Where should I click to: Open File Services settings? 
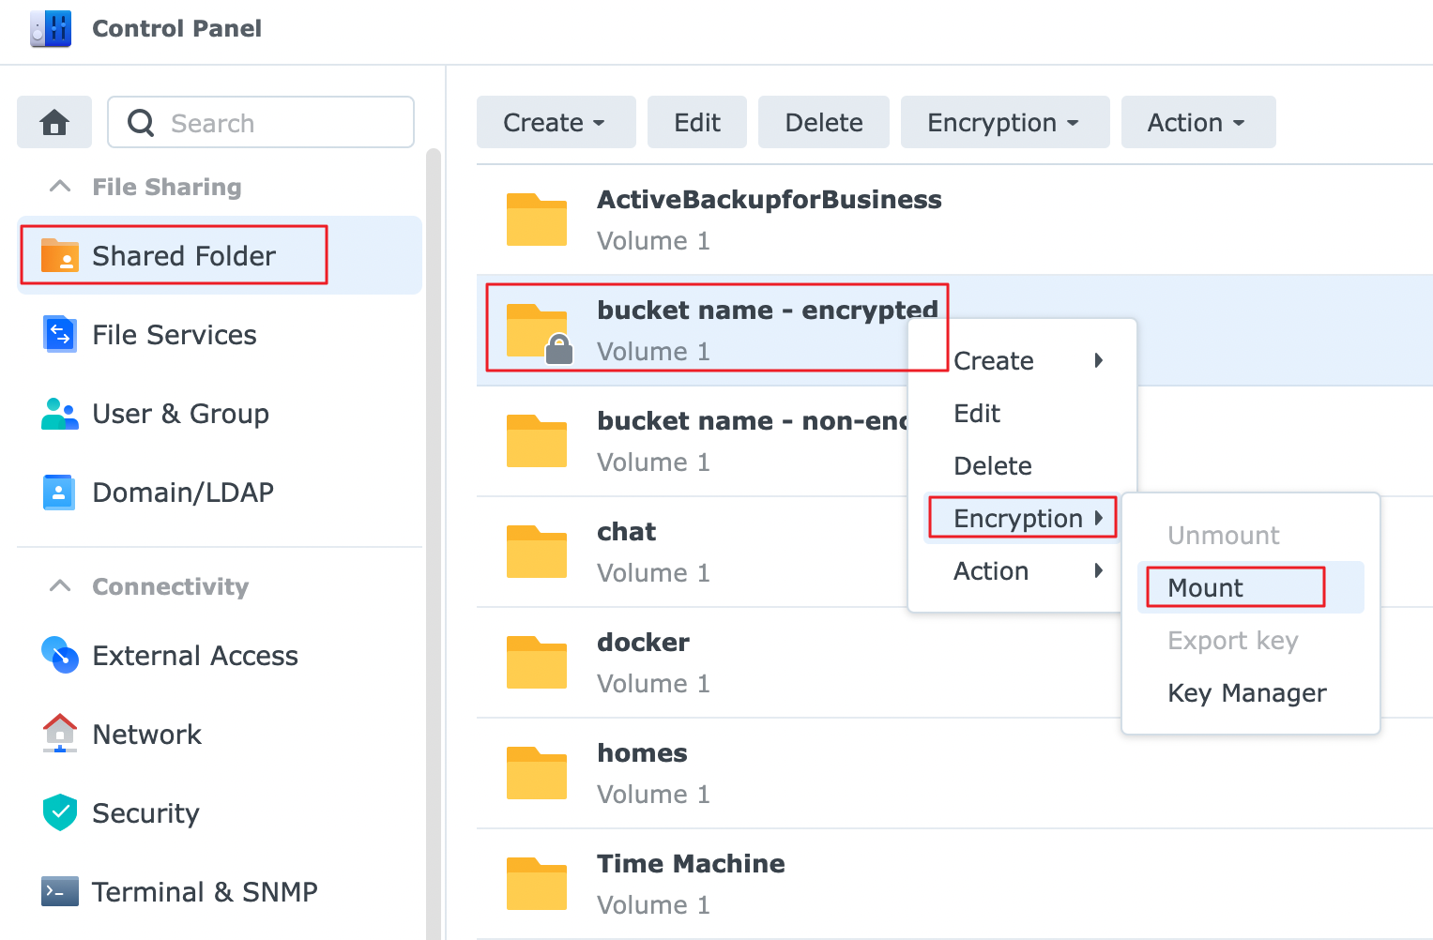coord(174,335)
